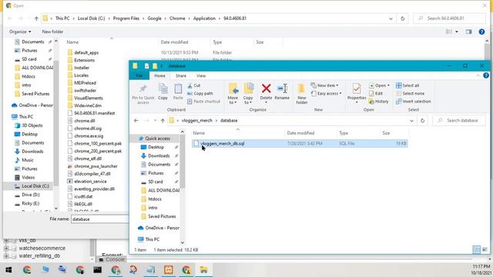
Task: Click the Console tab at the bottom
Action: pyautogui.click(x=112, y=259)
